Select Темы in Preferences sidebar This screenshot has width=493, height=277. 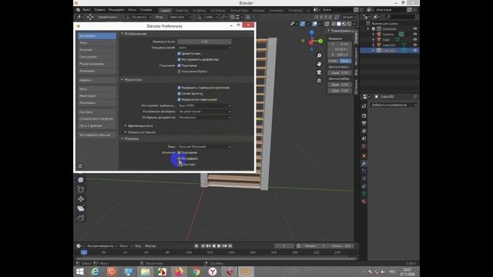click(97, 43)
